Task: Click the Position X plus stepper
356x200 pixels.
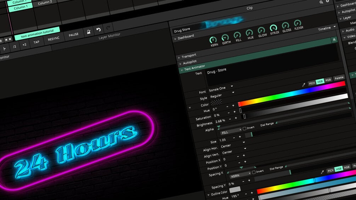Action: coord(244,155)
